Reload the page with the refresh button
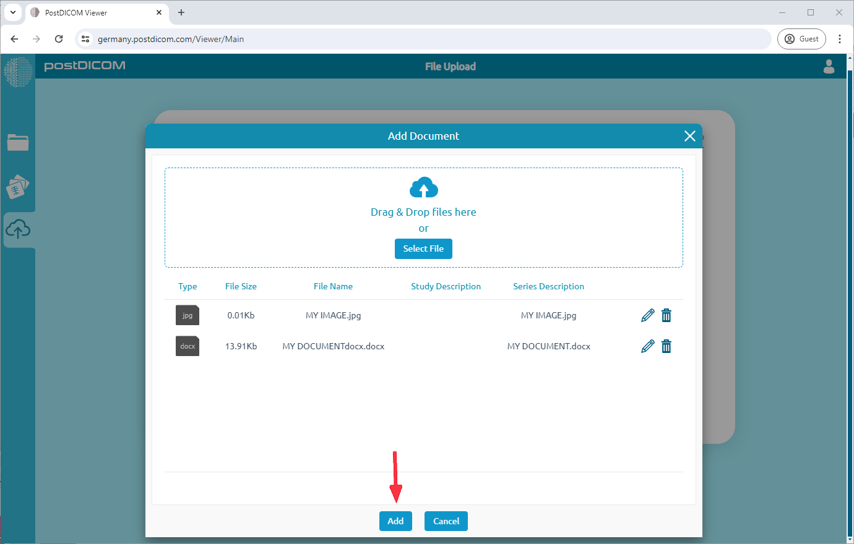The width and height of the screenshot is (854, 544). click(59, 39)
